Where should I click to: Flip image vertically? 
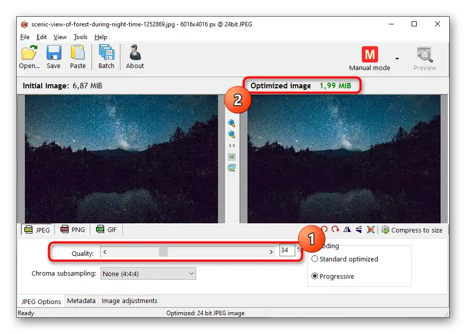(359, 229)
